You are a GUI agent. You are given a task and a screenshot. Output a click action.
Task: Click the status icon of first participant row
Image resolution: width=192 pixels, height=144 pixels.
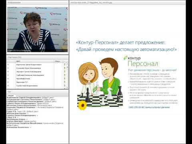click(65, 65)
